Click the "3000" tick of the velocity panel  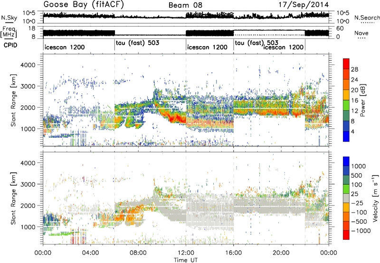[28, 184]
